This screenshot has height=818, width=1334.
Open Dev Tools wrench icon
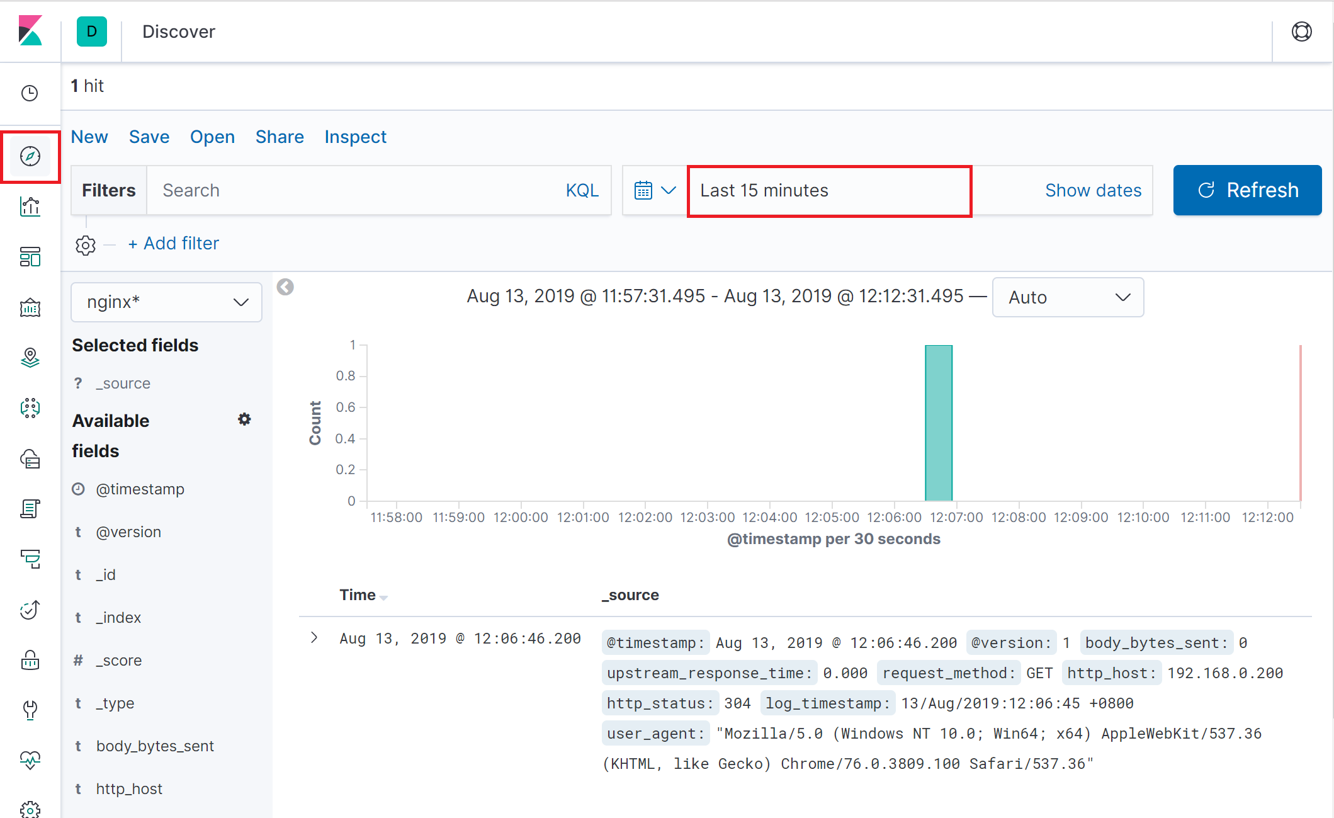pos(30,710)
